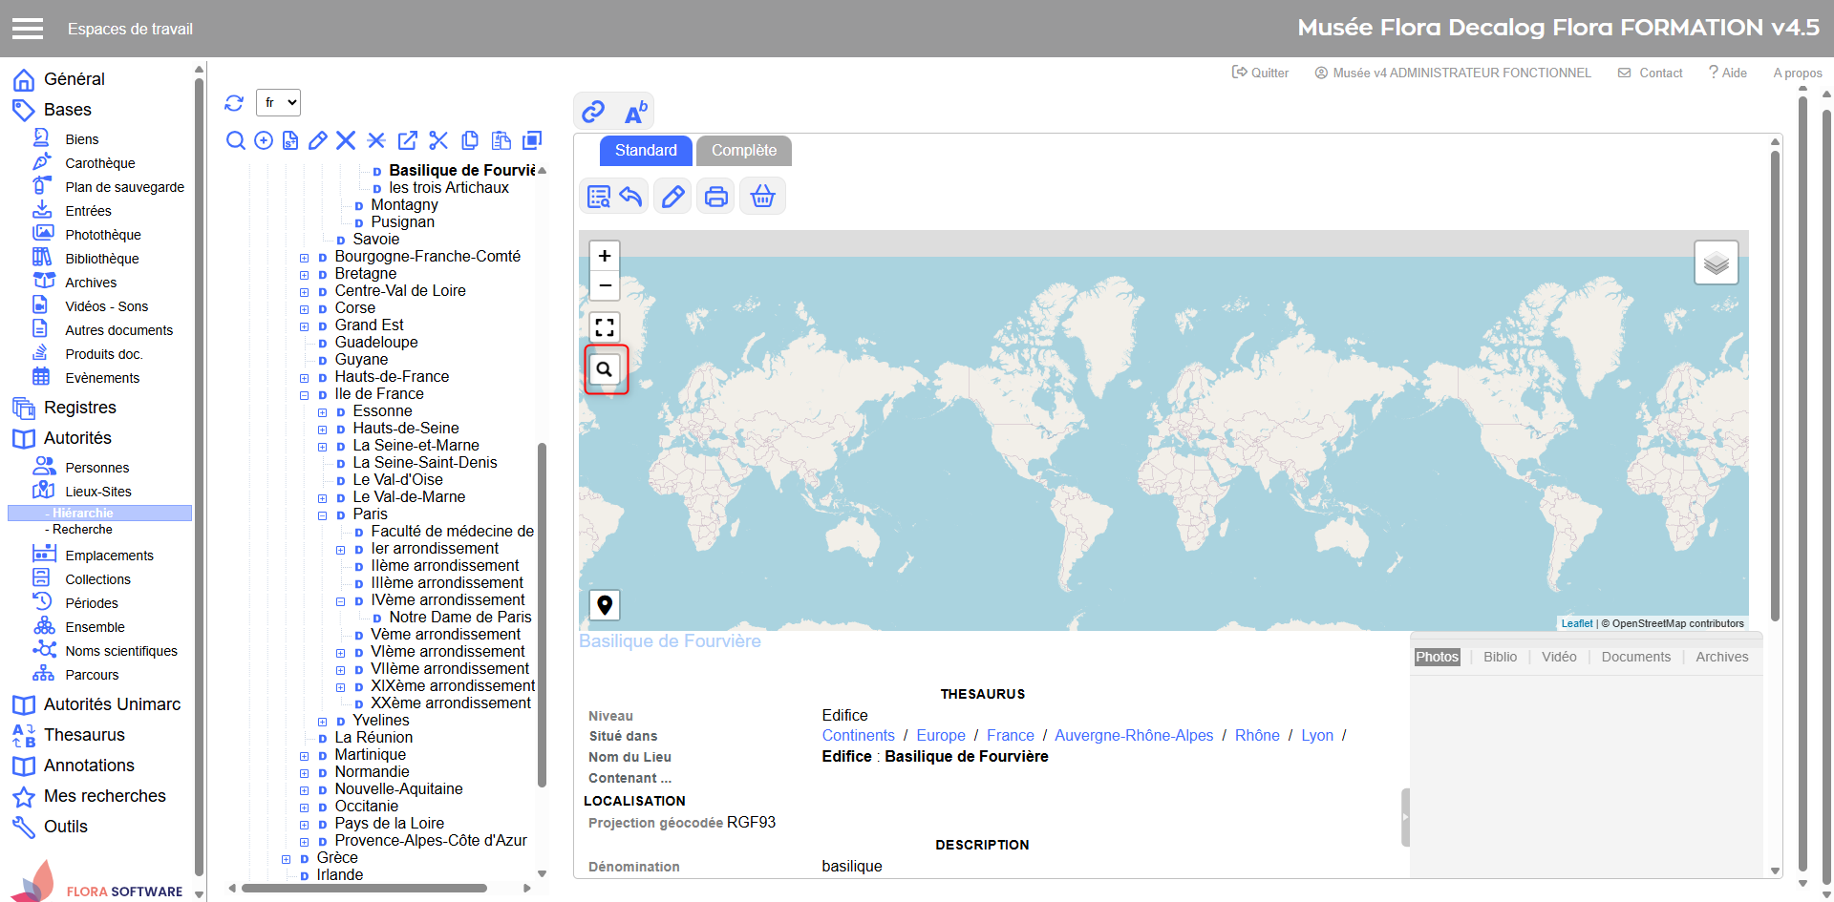Click the refresh hierarchy icon
Screen dimensions: 1834x902
pos(234,103)
